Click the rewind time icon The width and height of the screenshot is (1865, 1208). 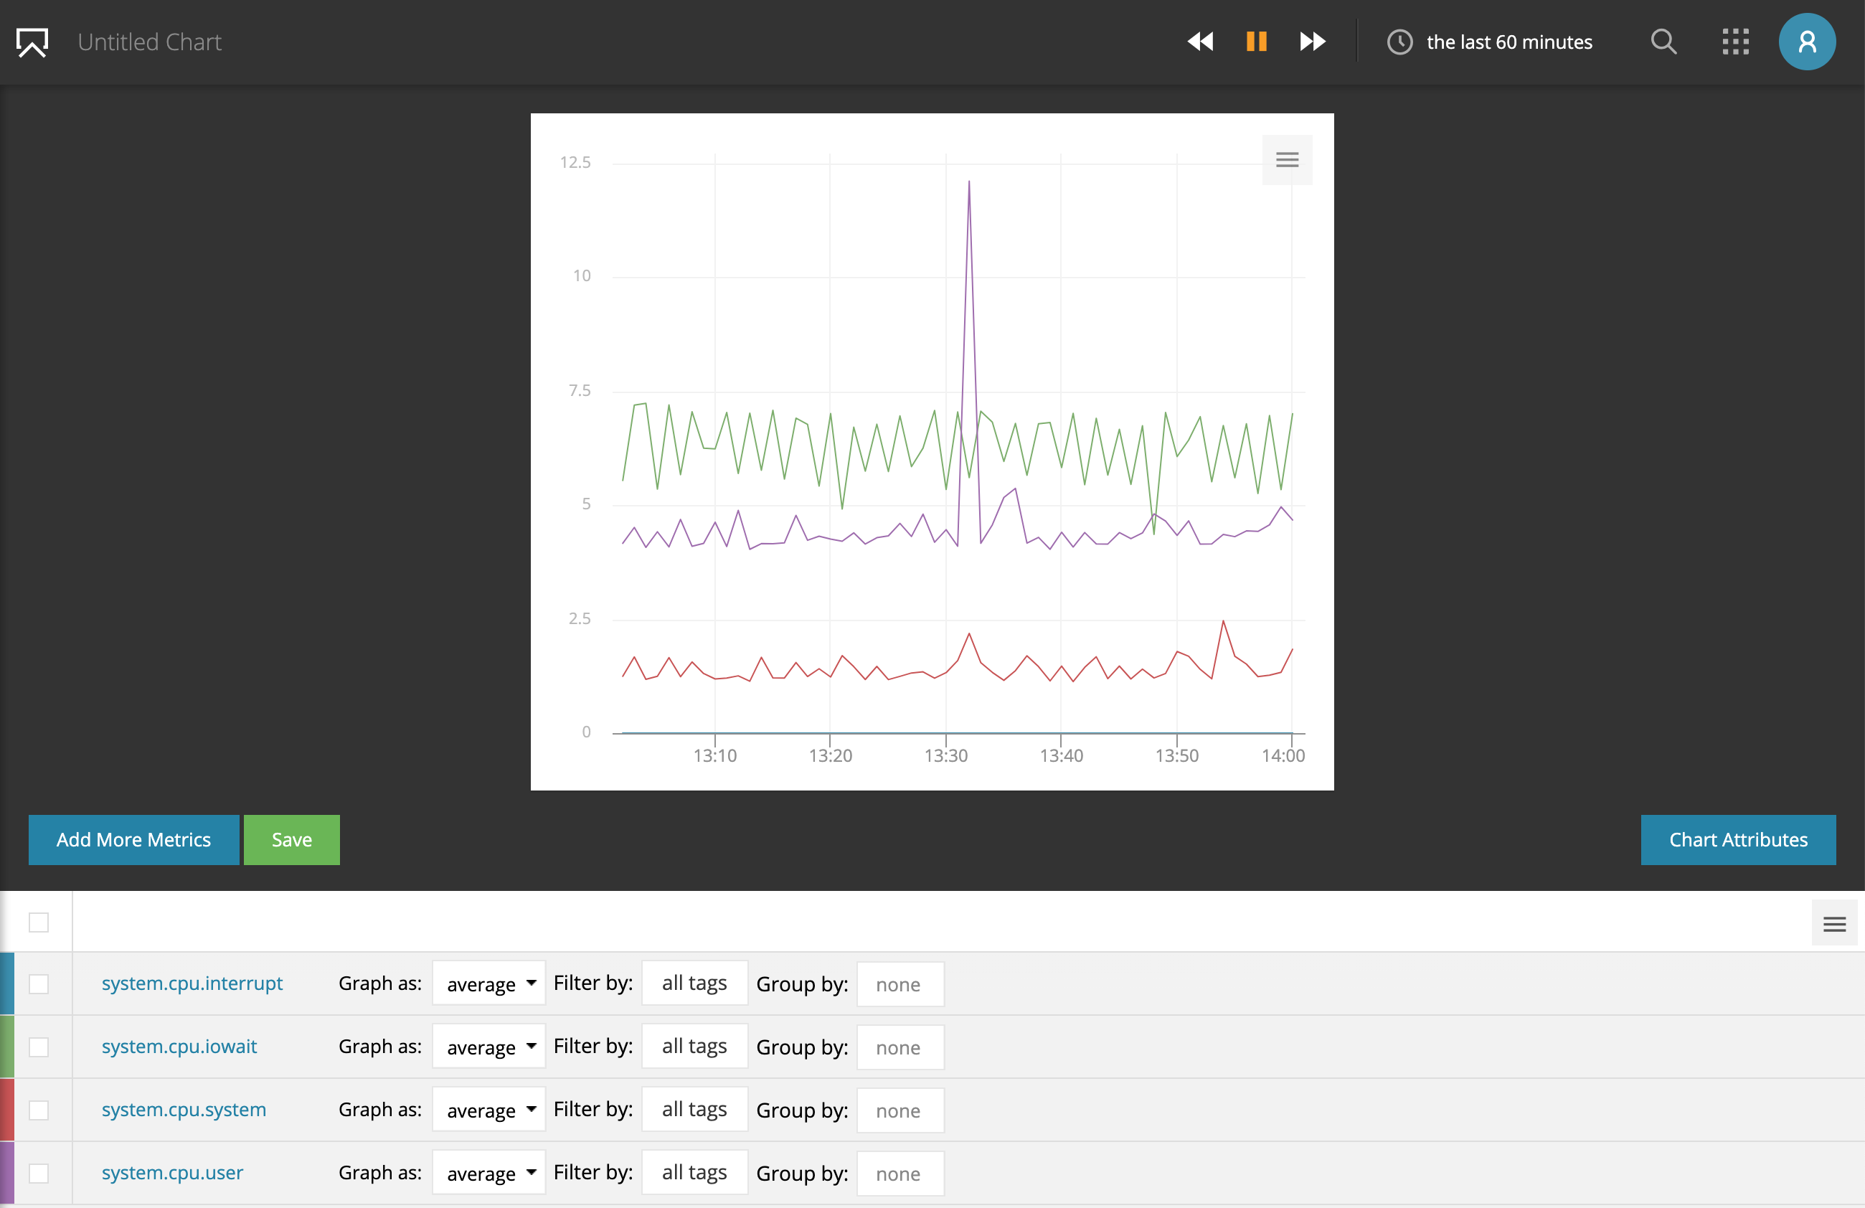tap(1200, 42)
